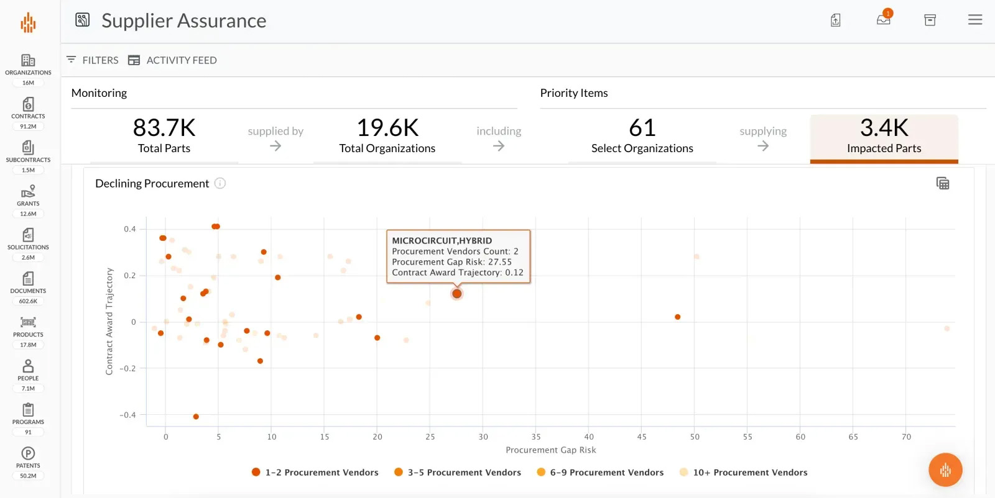This screenshot has height=498, width=995.
Task: Click the inbox notifications icon
Action: tap(883, 20)
